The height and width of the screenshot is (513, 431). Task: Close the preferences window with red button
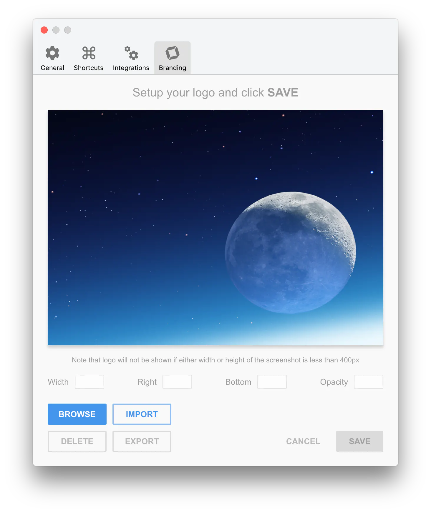pos(44,30)
